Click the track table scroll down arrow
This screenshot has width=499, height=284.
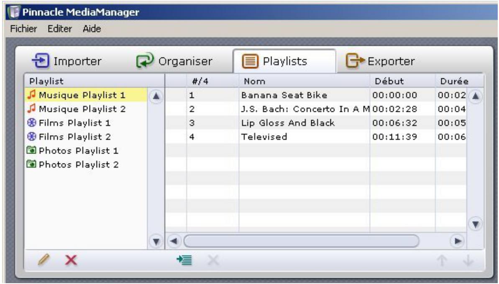coord(476,224)
